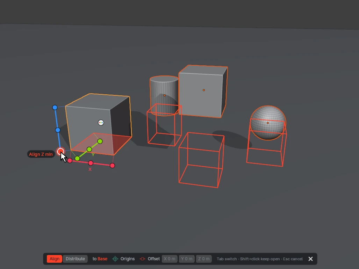Click the white three-dot center gizmo on the cube
This screenshot has width=359, height=269.
pos(101,123)
